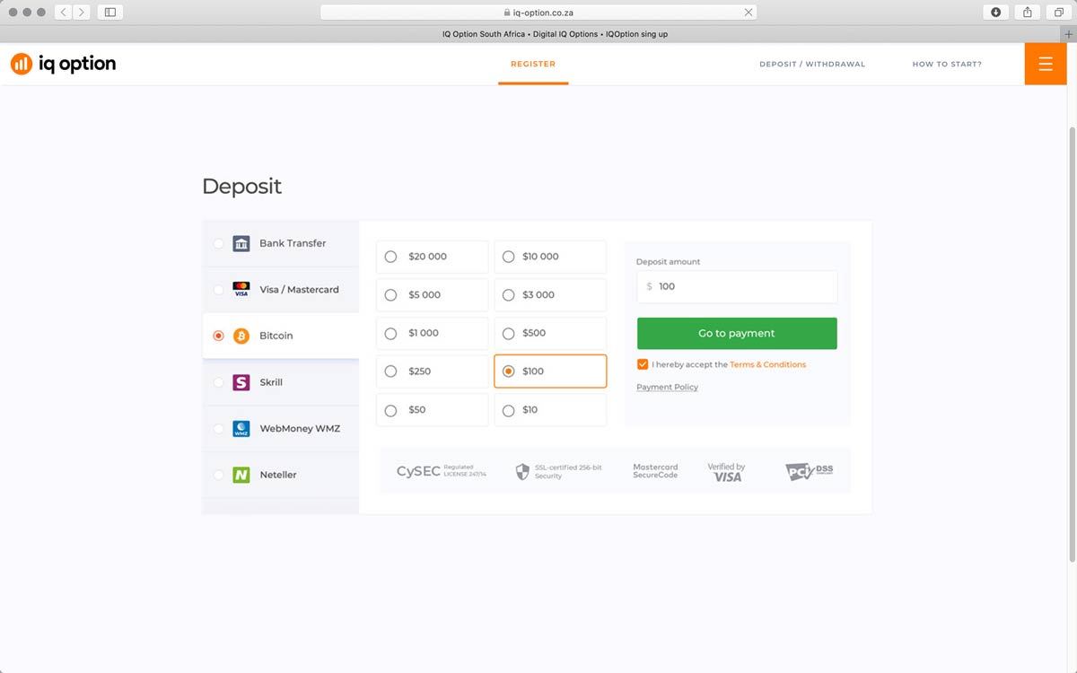The height and width of the screenshot is (673, 1077).
Task: Open a new tab with plus button
Action: pos(1068,34)
